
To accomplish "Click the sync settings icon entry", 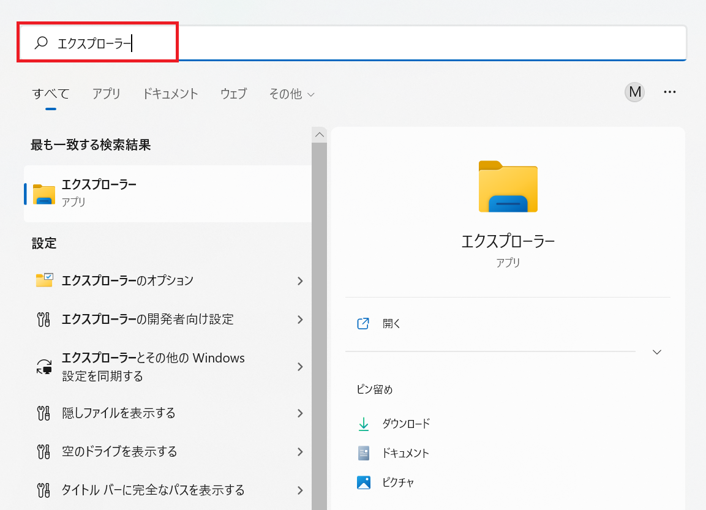I will 44,367.
